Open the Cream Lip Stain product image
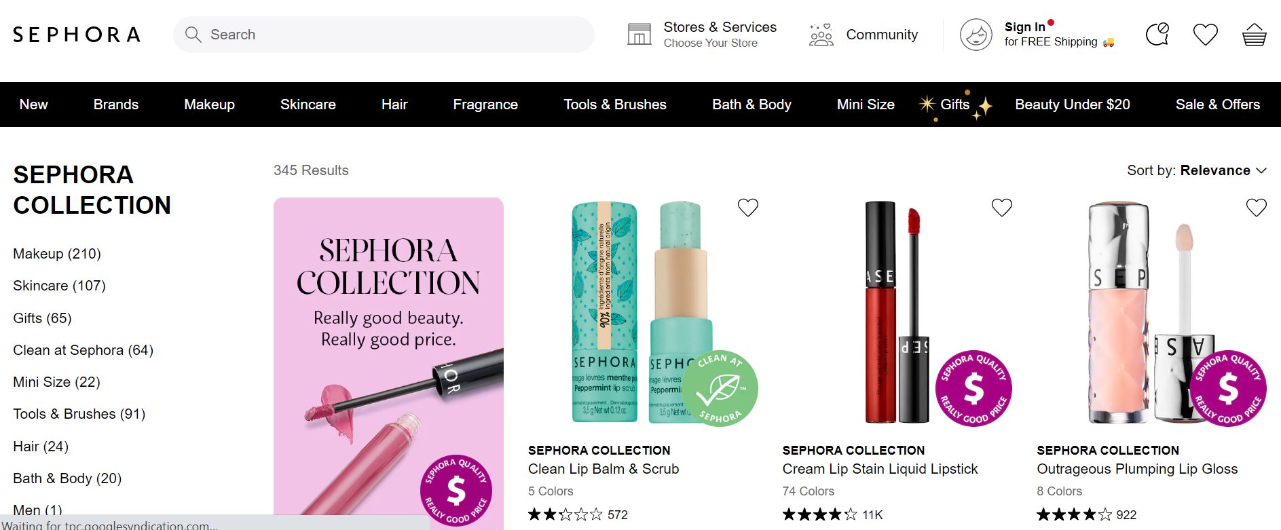The width and height of the screenshot is (1281, 530). point(897,312)
